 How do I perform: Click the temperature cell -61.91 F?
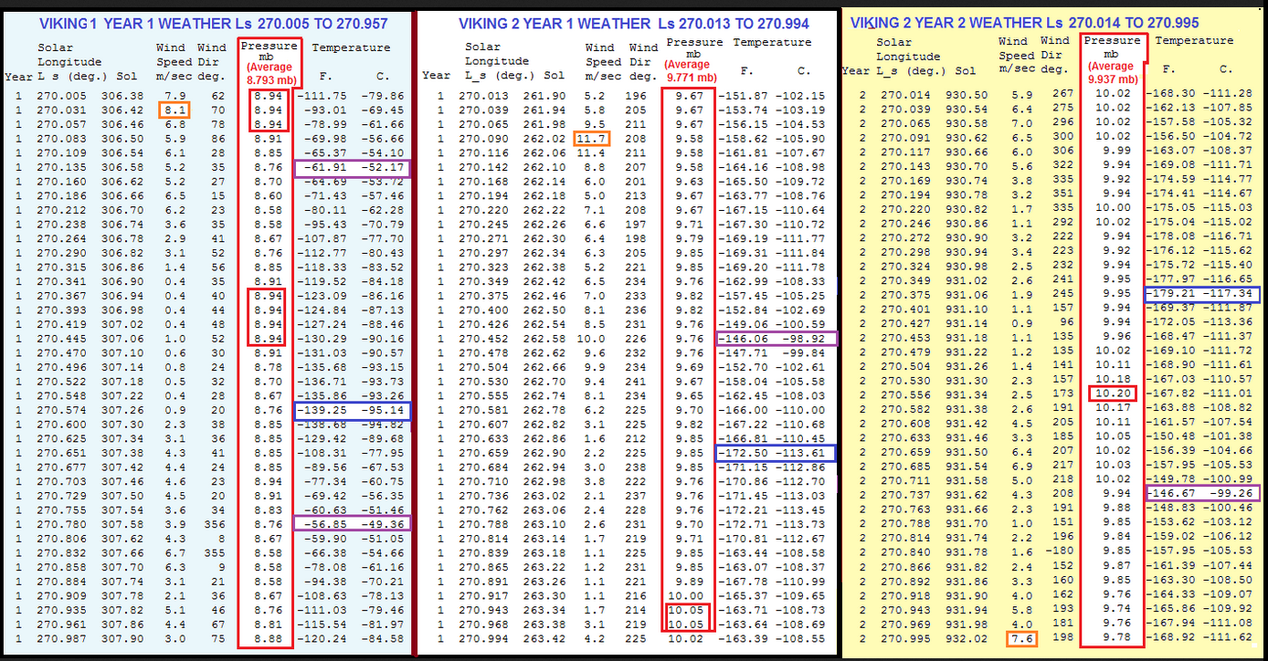click(329, 168)
